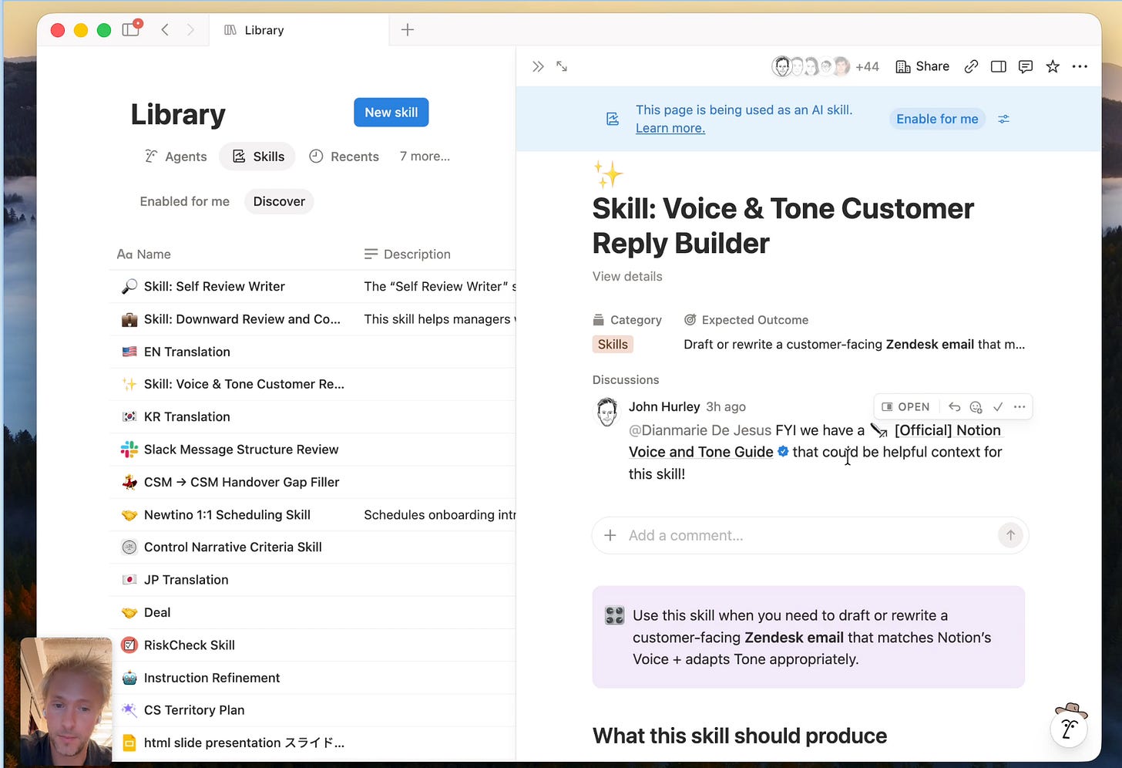Favorite this page with the star
This screenshot has width=1122, height=768.
[1053, 66]
